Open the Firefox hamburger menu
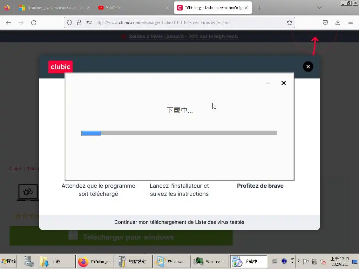359x269 pixels. click(x=351, y=22)
